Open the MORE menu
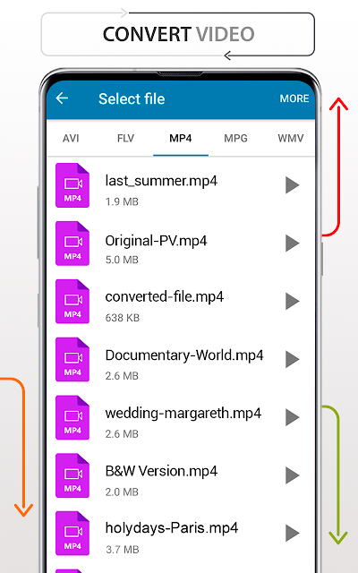 coord(294,98)
